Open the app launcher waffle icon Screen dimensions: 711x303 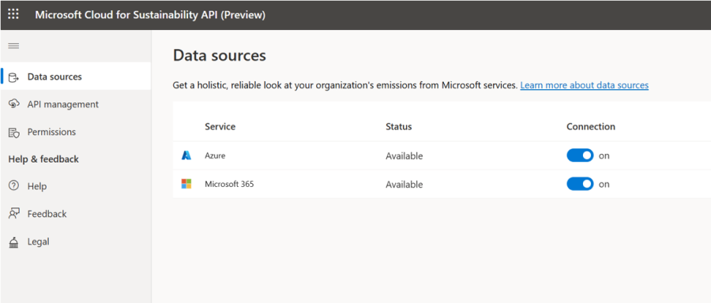13,14
